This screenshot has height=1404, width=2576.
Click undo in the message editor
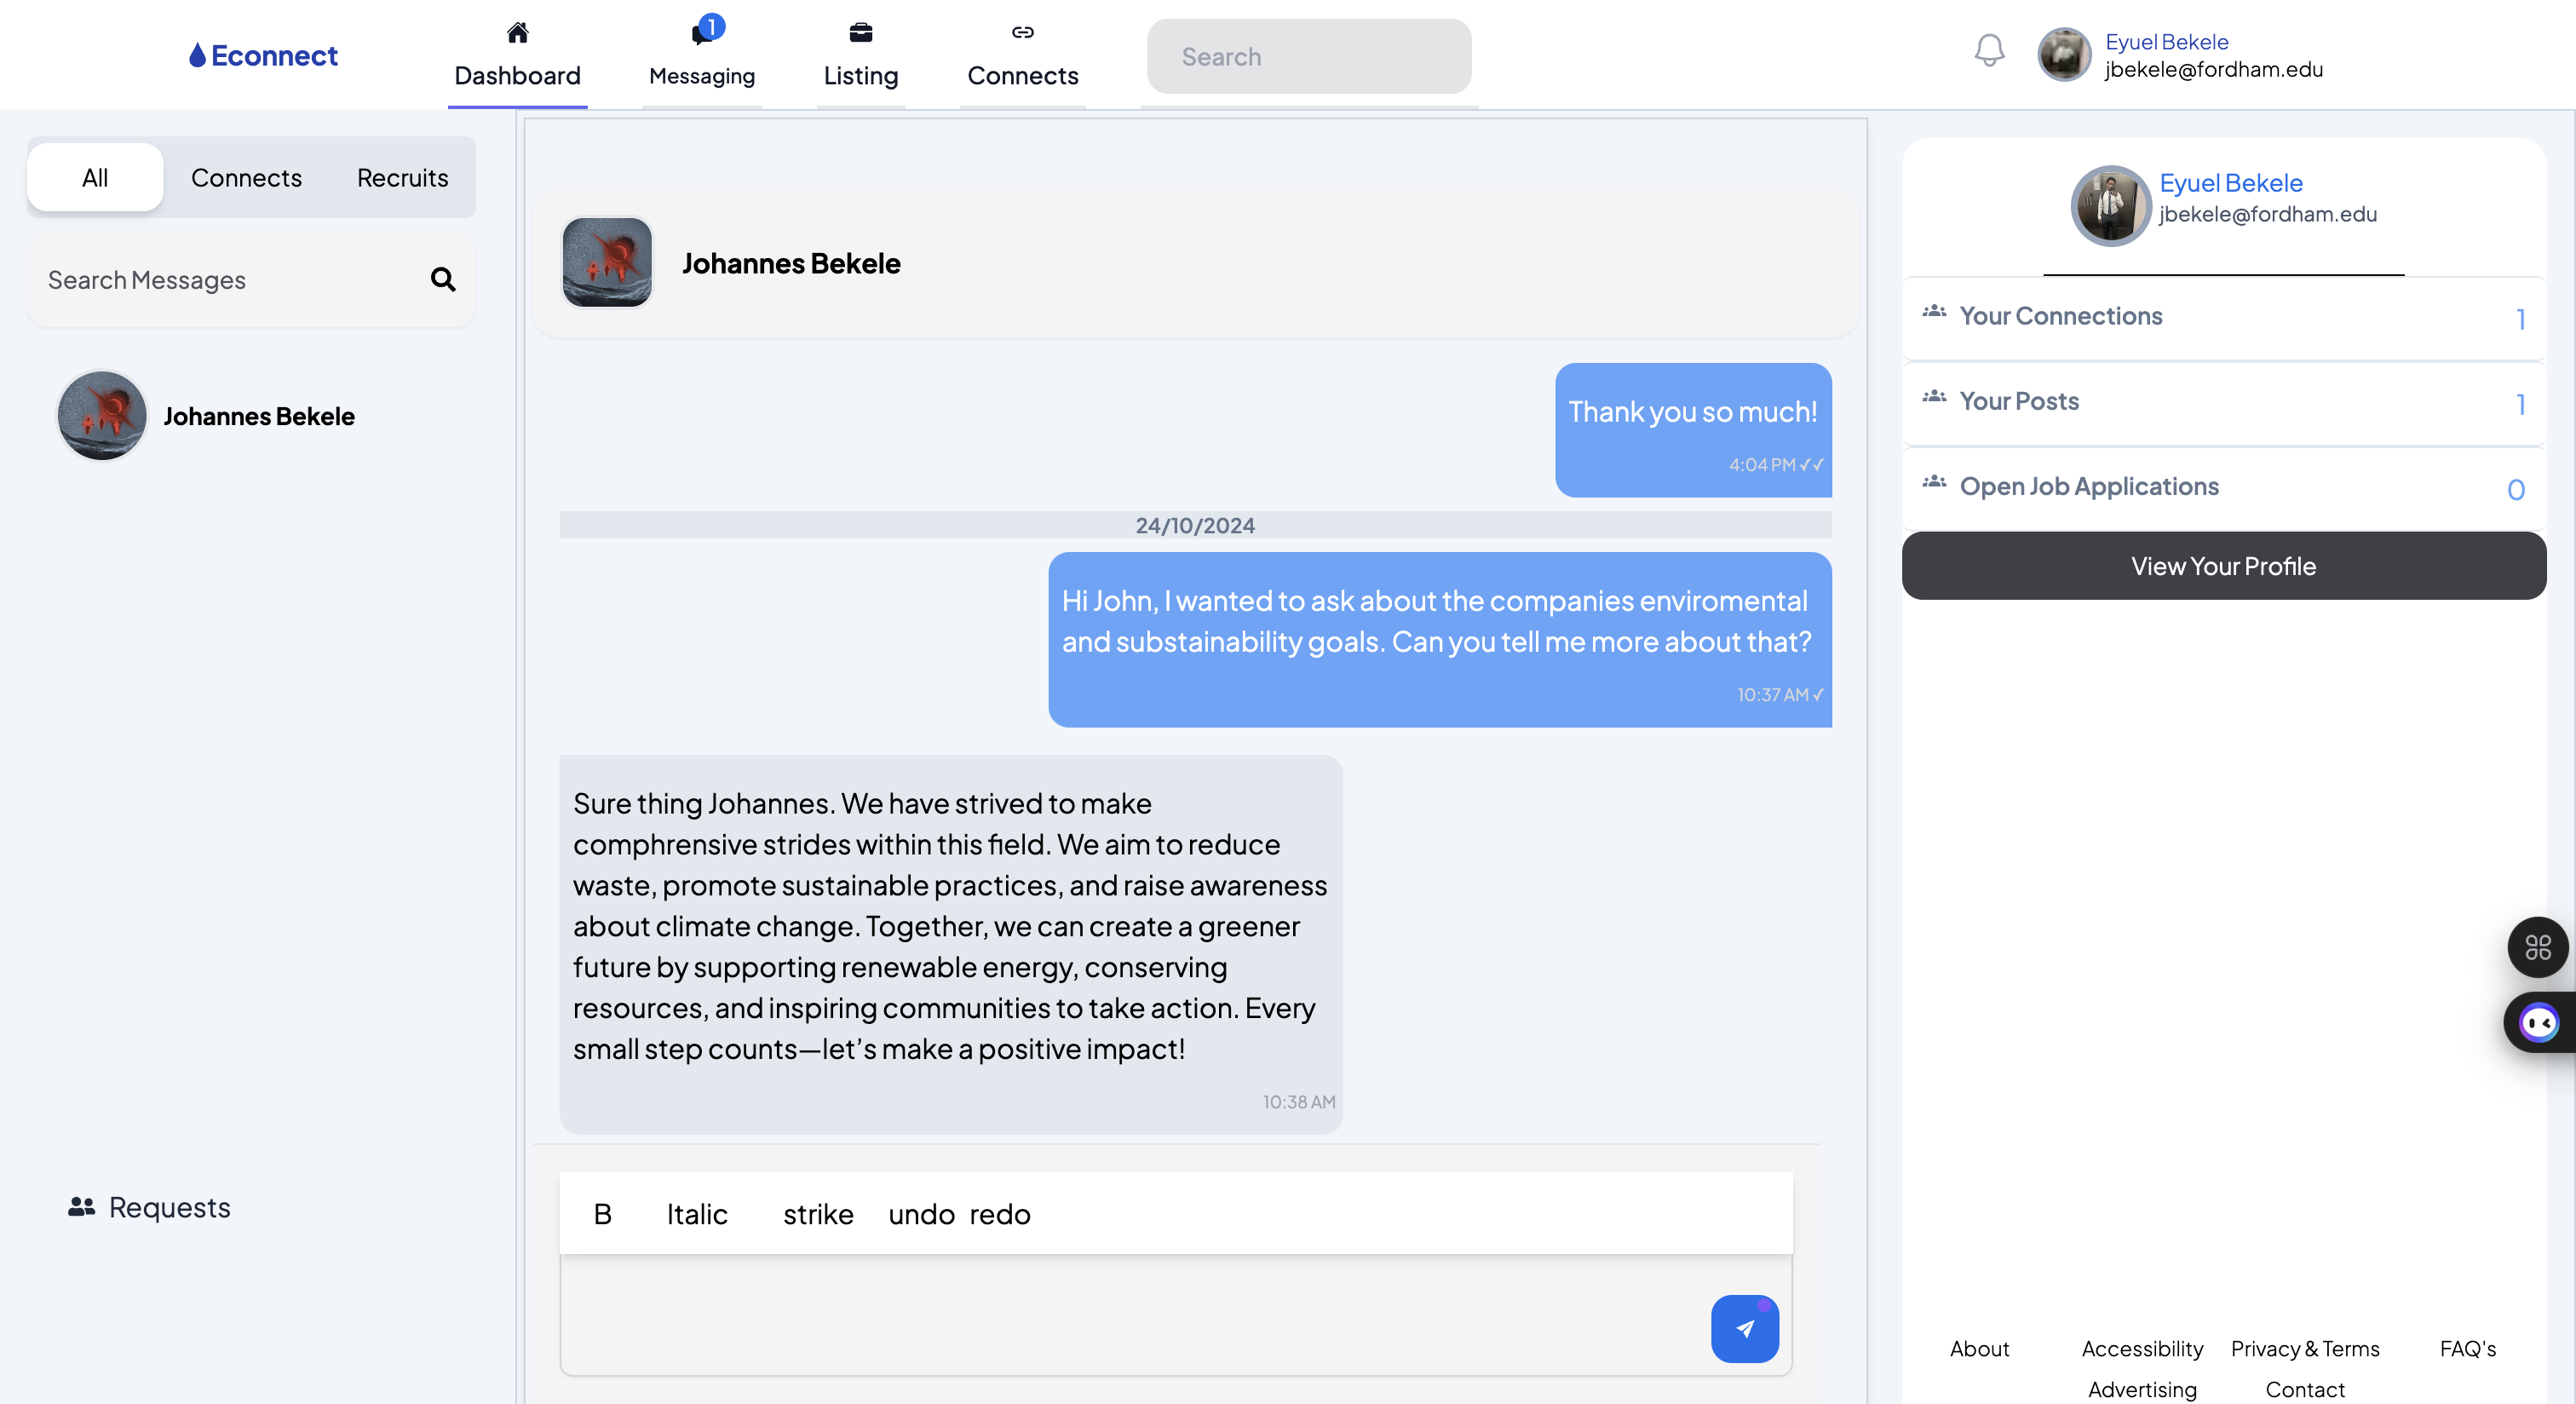click(921, 1214)
